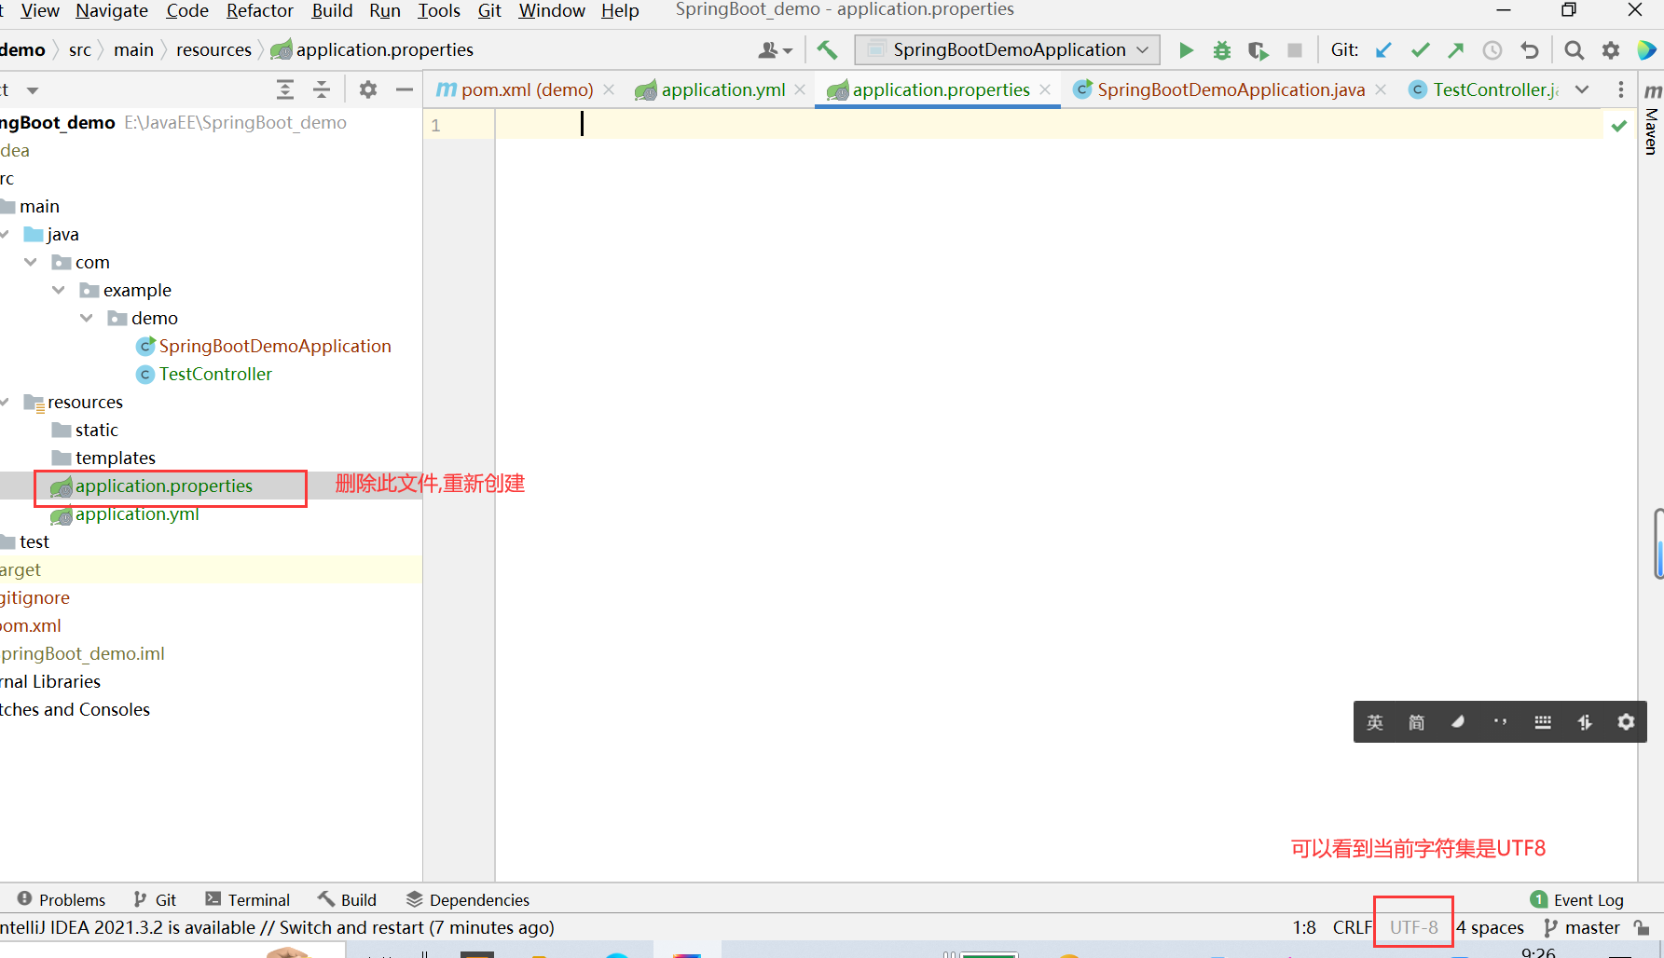The height and width of the screenshot is (958, 1664).
Task: Open Project panel options gear
Action: pyautogui.click(x=368, y=89)
